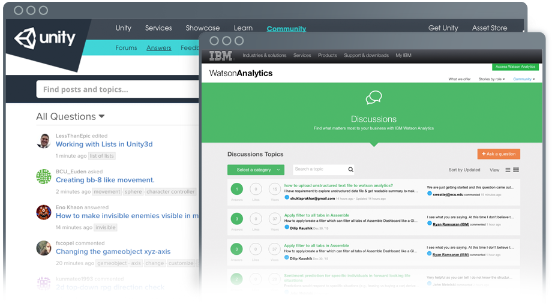Screen dimensions: 552x304
Task: Switch to the Forums tab in Unity window
Action: tap(126, 48)
